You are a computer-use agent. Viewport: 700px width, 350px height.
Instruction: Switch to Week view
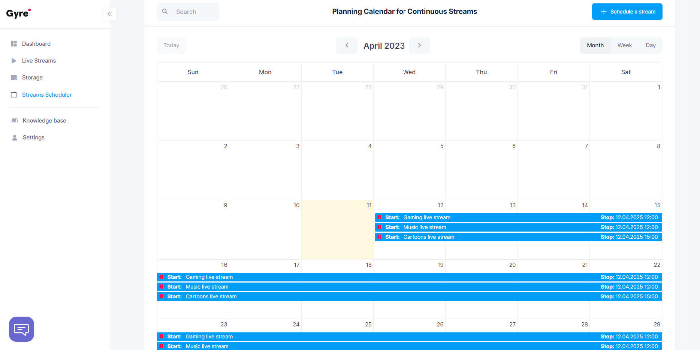[624, 45]
